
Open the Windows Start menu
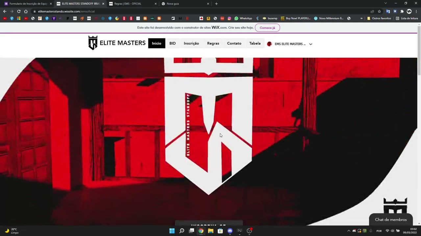pos(172,231)
